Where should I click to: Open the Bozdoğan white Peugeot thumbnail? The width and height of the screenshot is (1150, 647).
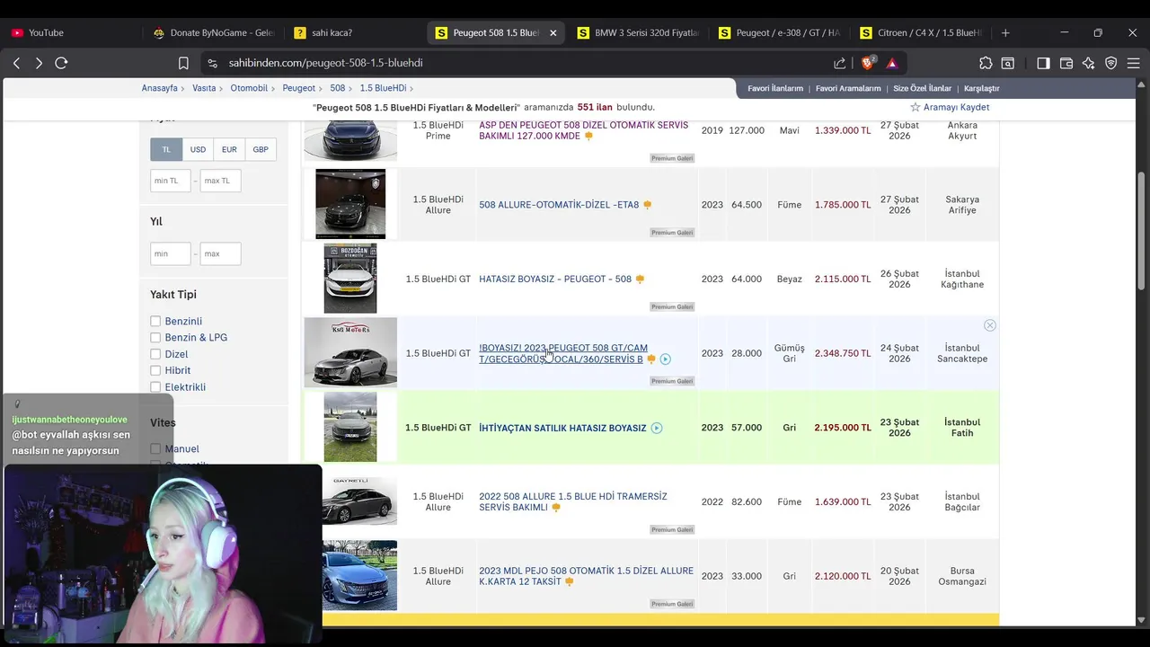pos(350,279)
